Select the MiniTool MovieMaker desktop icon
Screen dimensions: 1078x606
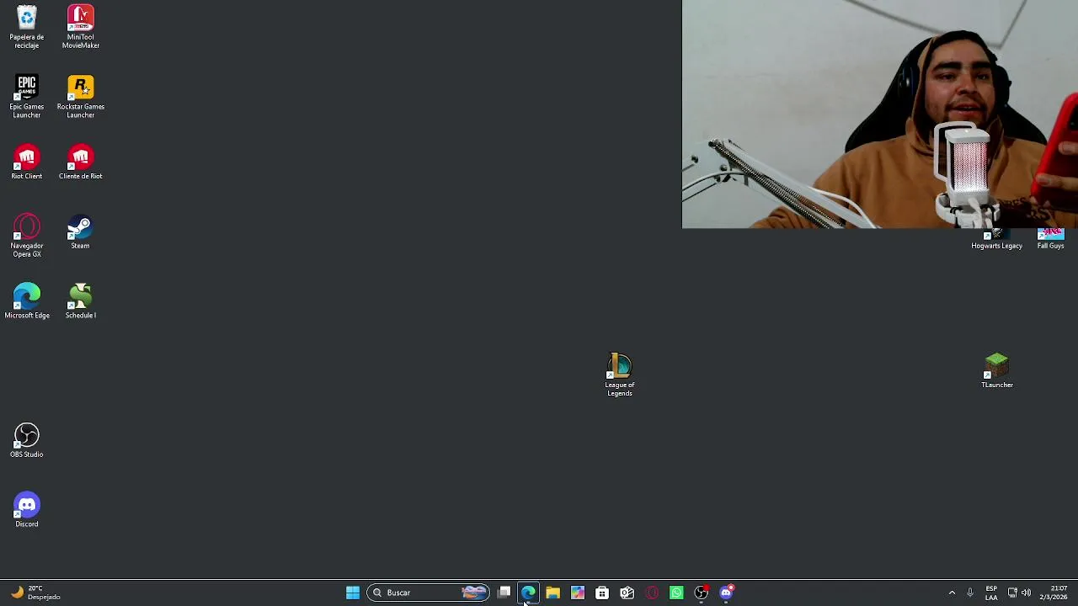81,27
